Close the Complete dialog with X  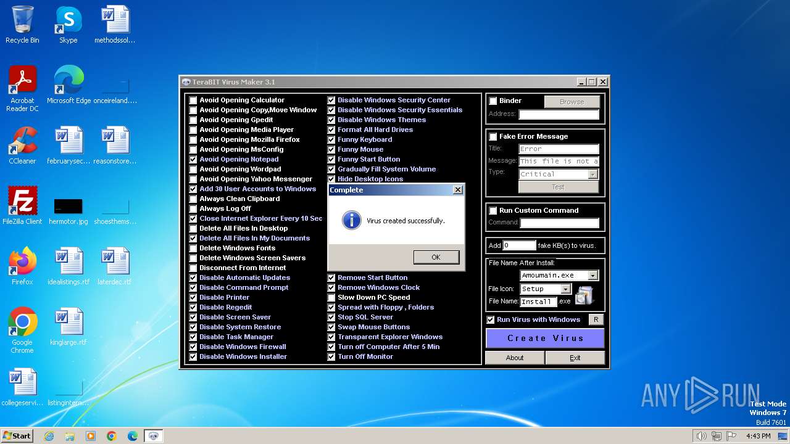[457, 190]
